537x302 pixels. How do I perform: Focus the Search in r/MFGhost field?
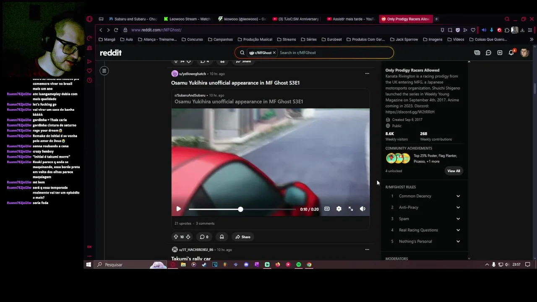click(334, 52)
